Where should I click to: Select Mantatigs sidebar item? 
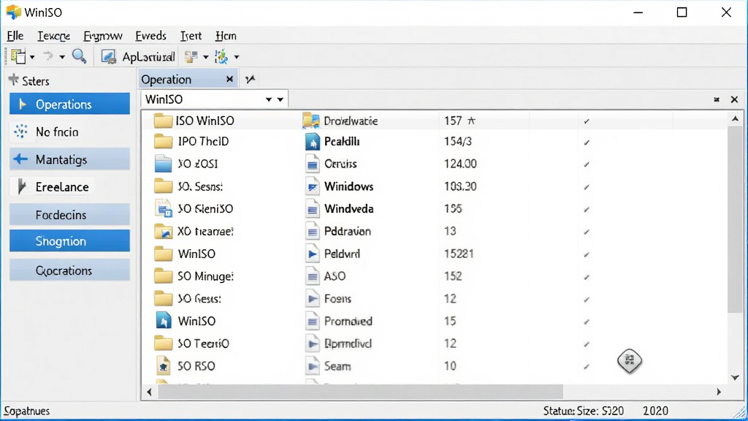[69, 159]
